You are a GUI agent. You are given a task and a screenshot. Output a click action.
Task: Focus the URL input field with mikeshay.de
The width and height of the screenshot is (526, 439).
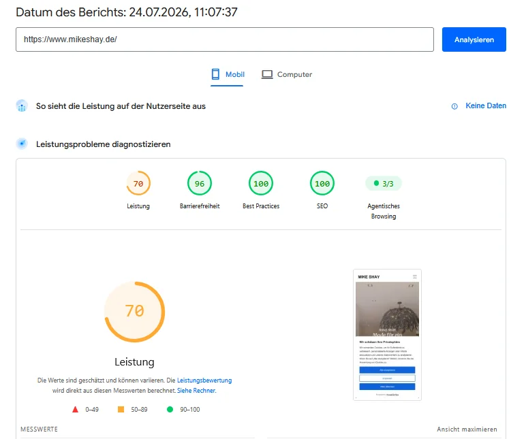(225, 39)
